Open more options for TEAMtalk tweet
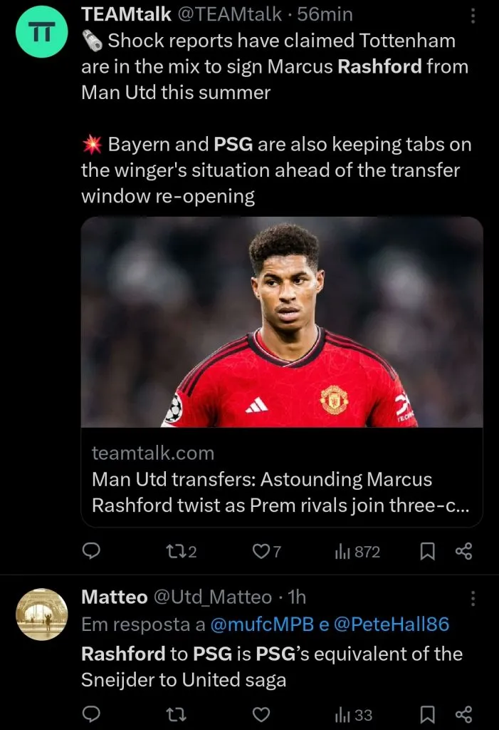The width and height of the screenshot is (499, 730). (x=474, y=16)
